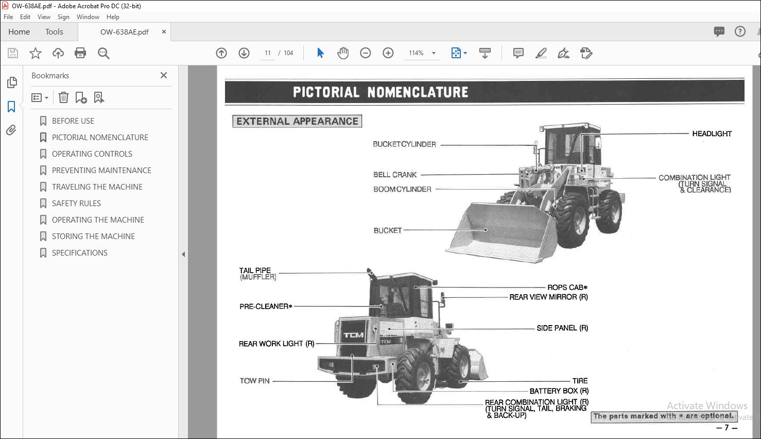Open the stamp and edit tool

pos(586,53)
